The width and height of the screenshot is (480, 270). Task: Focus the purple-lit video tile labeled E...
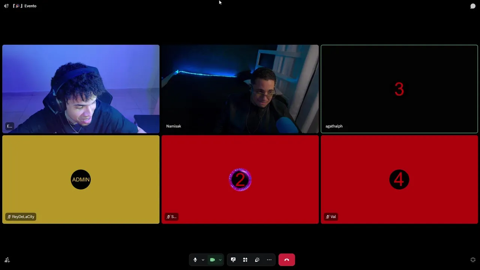point(81,89)
